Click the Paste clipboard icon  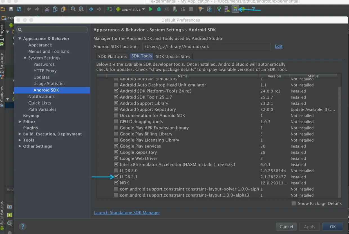63,9
